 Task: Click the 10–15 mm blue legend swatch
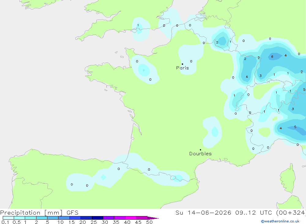(64, 218)
